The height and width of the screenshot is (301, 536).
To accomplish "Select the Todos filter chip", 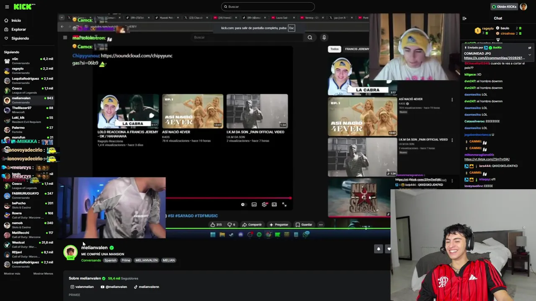I will point(334,49).
